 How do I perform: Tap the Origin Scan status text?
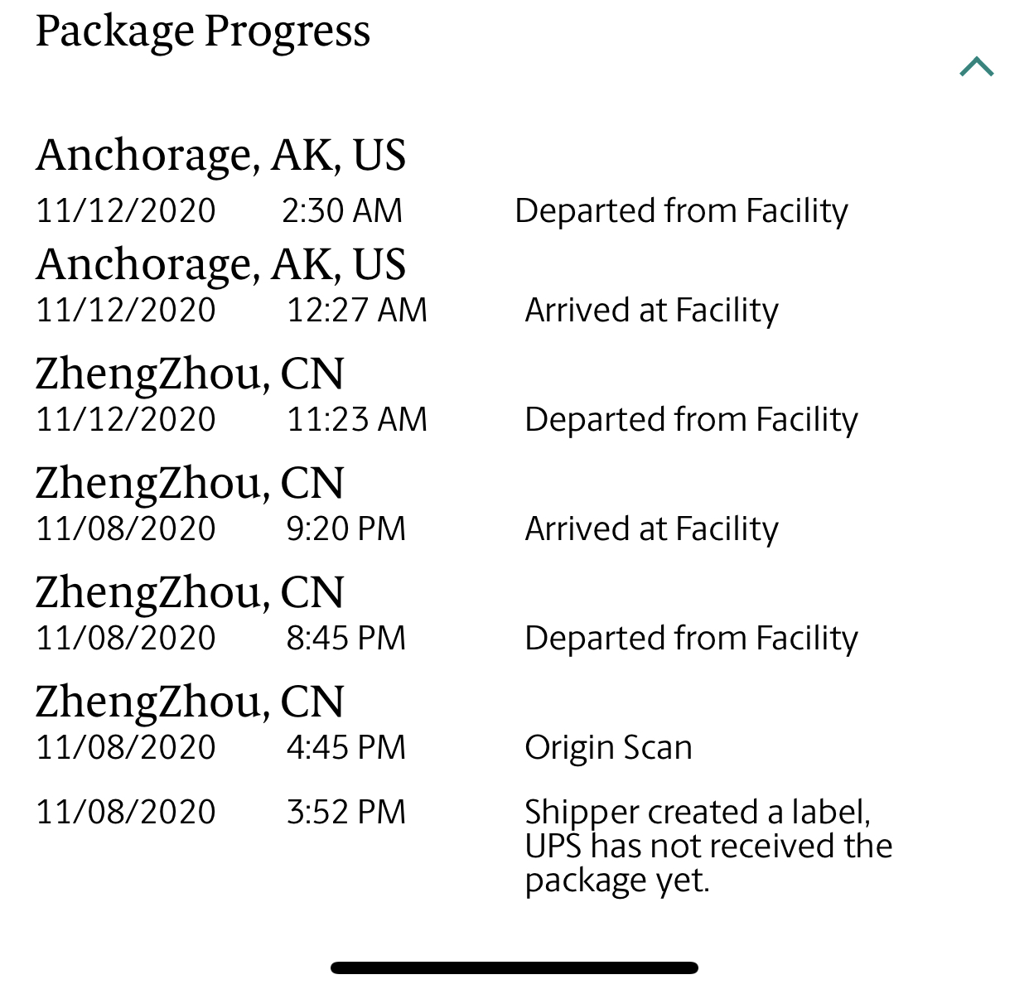click(x=608, y=748)
